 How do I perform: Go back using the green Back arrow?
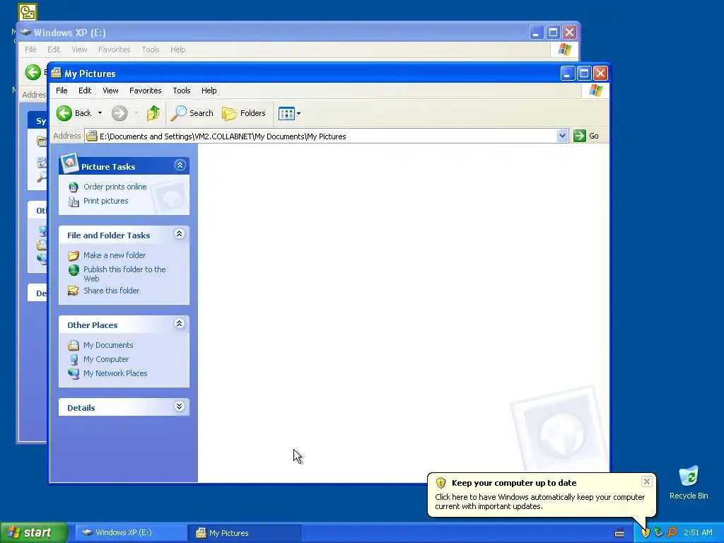(64, 113)
